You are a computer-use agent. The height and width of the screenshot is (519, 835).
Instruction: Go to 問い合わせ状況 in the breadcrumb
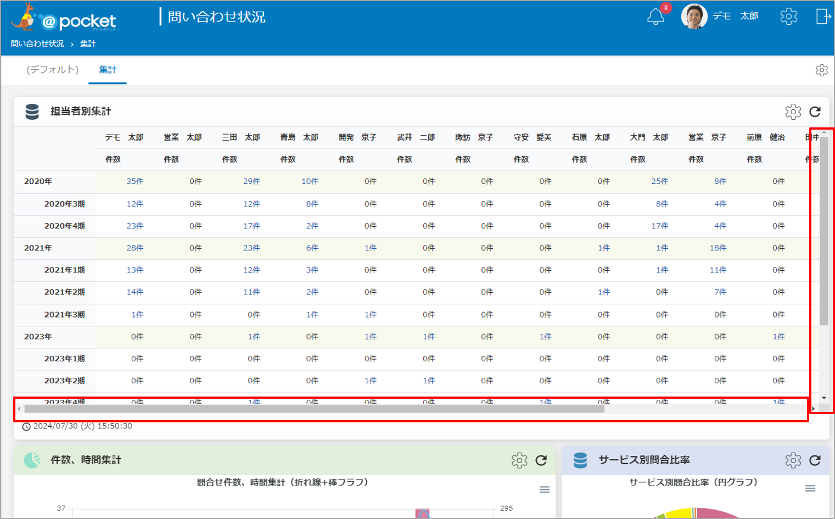click(37, 44)
